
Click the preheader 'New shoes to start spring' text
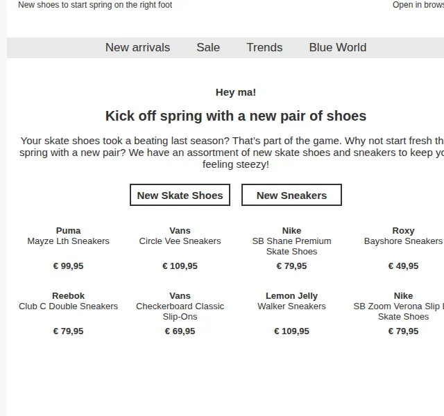(95, 5)
